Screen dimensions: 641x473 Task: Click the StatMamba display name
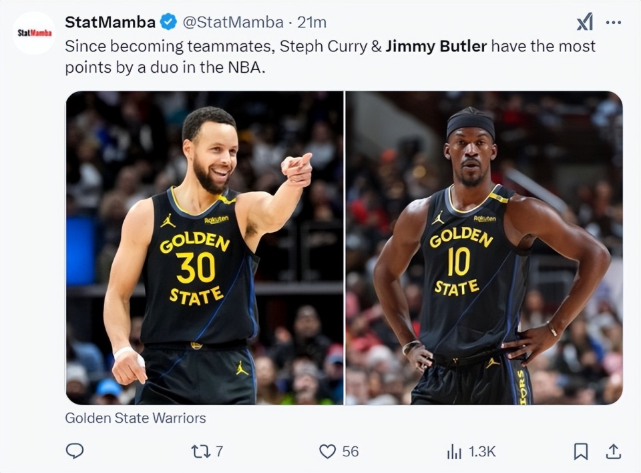point(110,22)
